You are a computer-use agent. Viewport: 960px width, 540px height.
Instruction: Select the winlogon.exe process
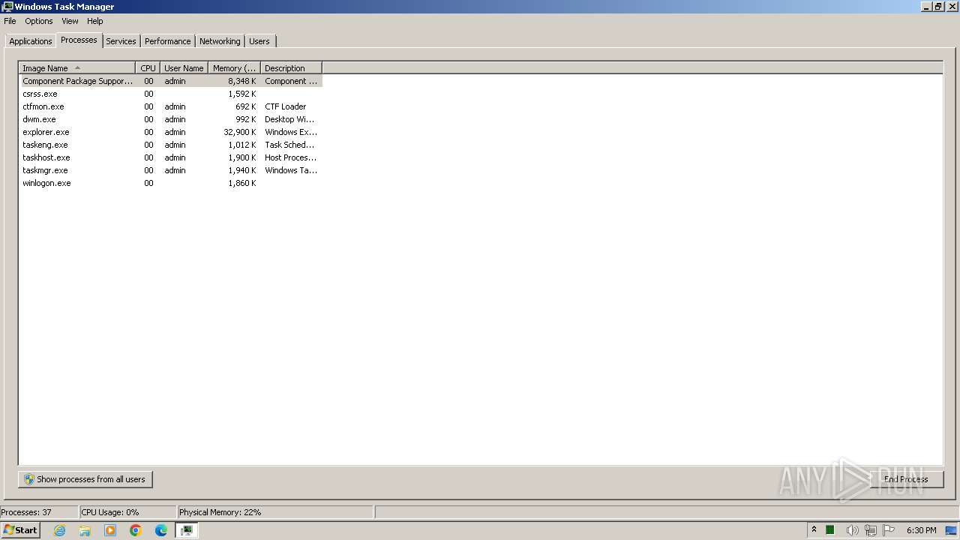point(170,183)
